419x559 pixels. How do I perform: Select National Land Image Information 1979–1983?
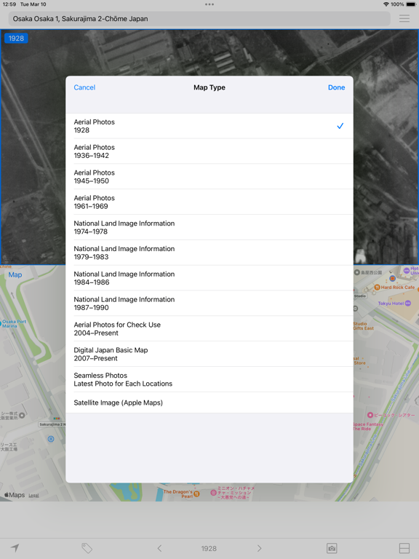point(209,253)
